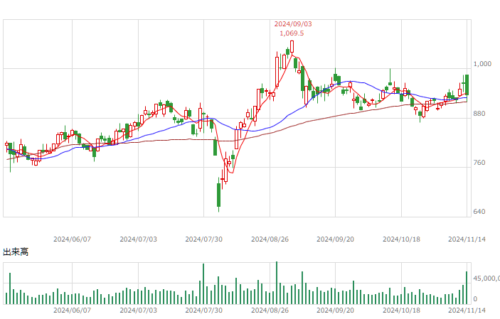Click 2024/11/14 date below the volume chart
The height and width of the screenshot is (319, 500).
pyautogui.click(x=467, y=310)
